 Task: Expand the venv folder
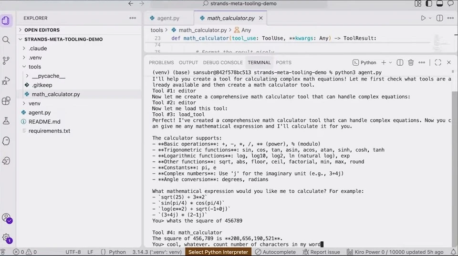[x=79, y=103]
